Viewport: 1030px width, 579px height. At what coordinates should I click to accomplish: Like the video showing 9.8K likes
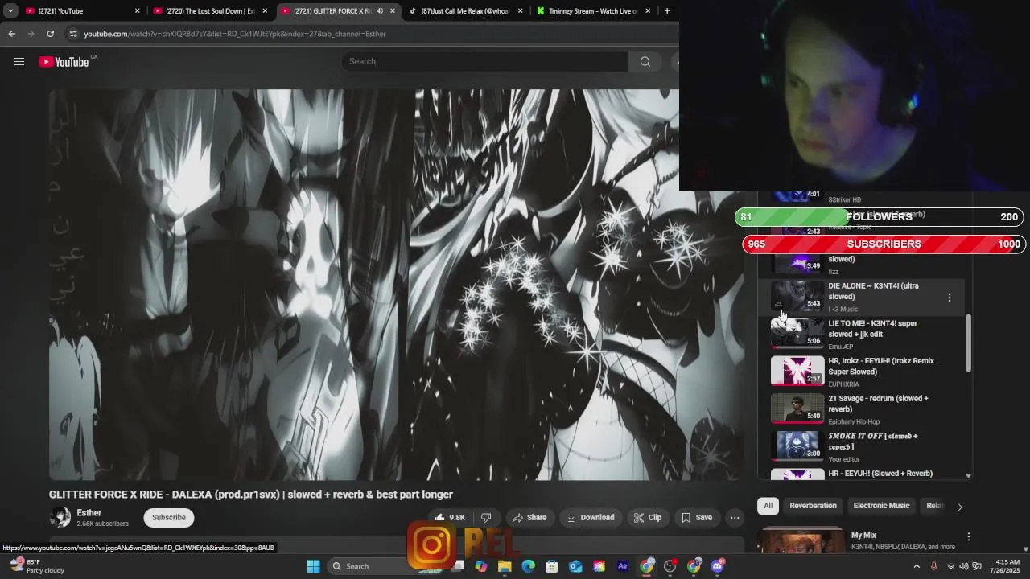point(451,517)
